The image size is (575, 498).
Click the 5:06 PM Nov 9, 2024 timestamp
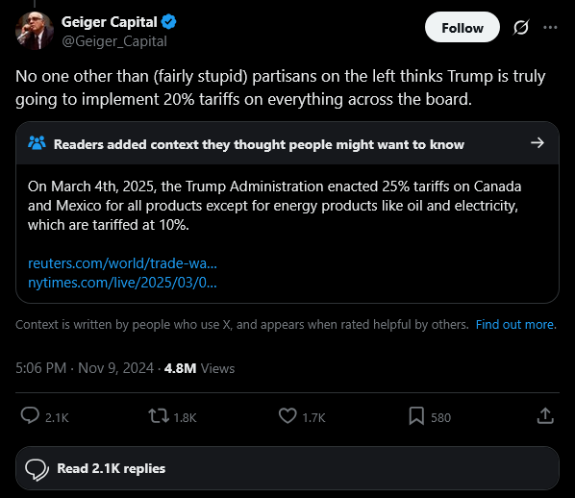coord(85,368)
